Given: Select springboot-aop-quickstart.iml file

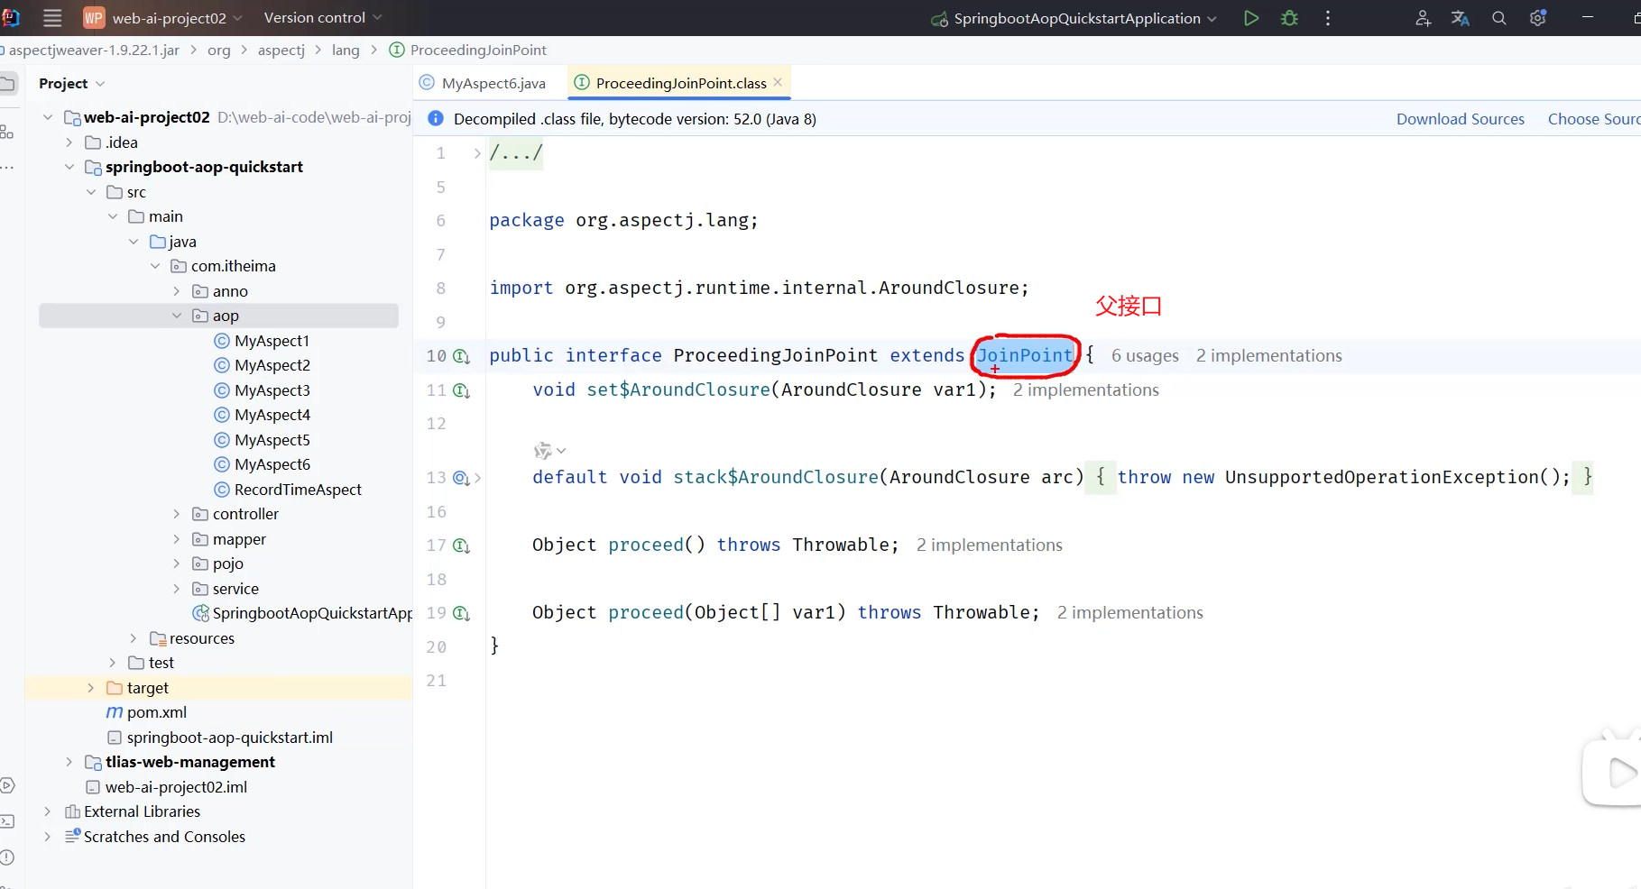Looking at the screenshot, I should point(220,738).
